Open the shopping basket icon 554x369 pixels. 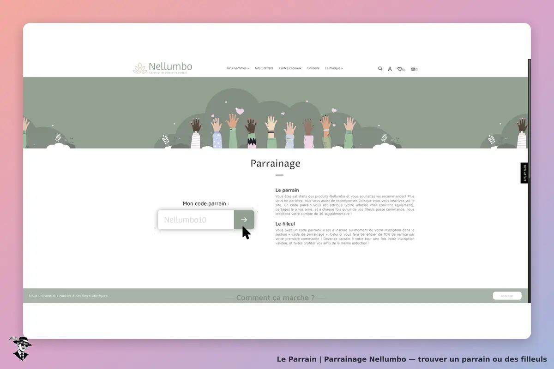coord(413,69)
